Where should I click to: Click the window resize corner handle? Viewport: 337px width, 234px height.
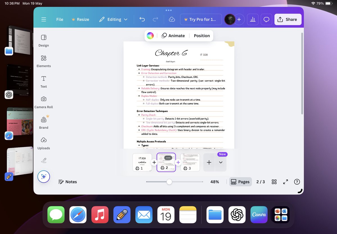click(x=300, y=191)
